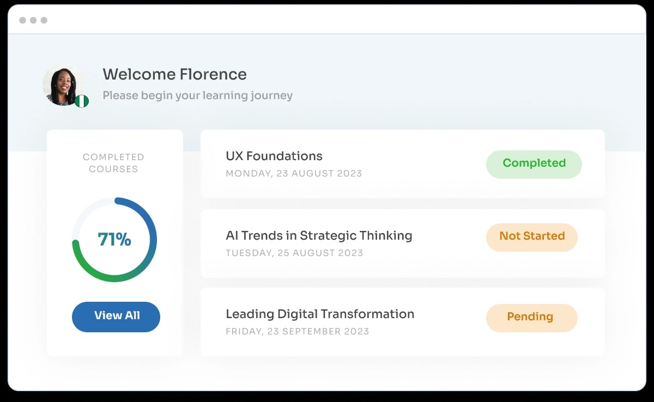Click the Welcome Florence heading

(174, 75)
